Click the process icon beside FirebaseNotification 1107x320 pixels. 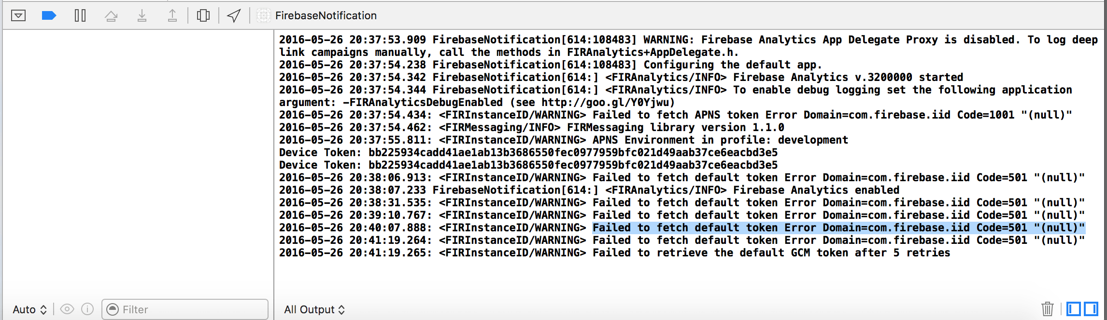[x=263, y=15]
